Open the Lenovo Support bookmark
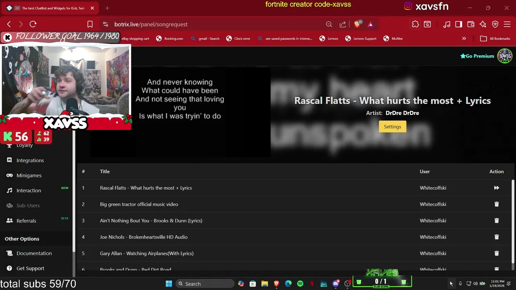Image resolution: width=516 pixels, height=290 pixels. pyautogui.click(x=361, y=39)
